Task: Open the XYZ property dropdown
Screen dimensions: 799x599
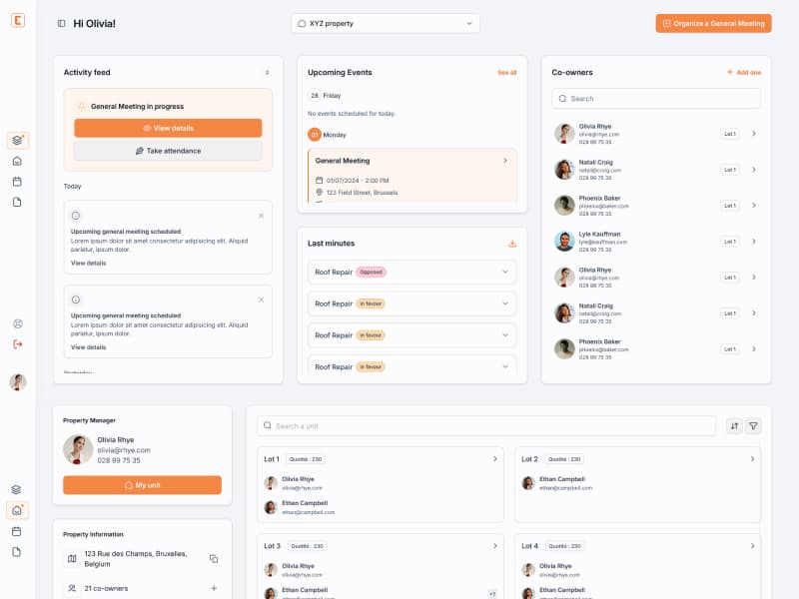Action: 386,23
